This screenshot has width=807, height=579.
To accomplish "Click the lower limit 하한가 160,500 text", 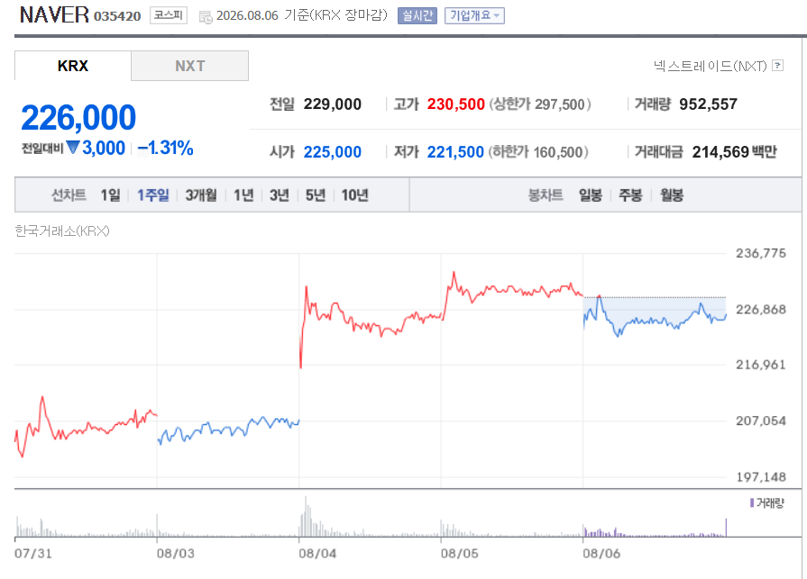I will pyautogui.click(x=538, y=152).
